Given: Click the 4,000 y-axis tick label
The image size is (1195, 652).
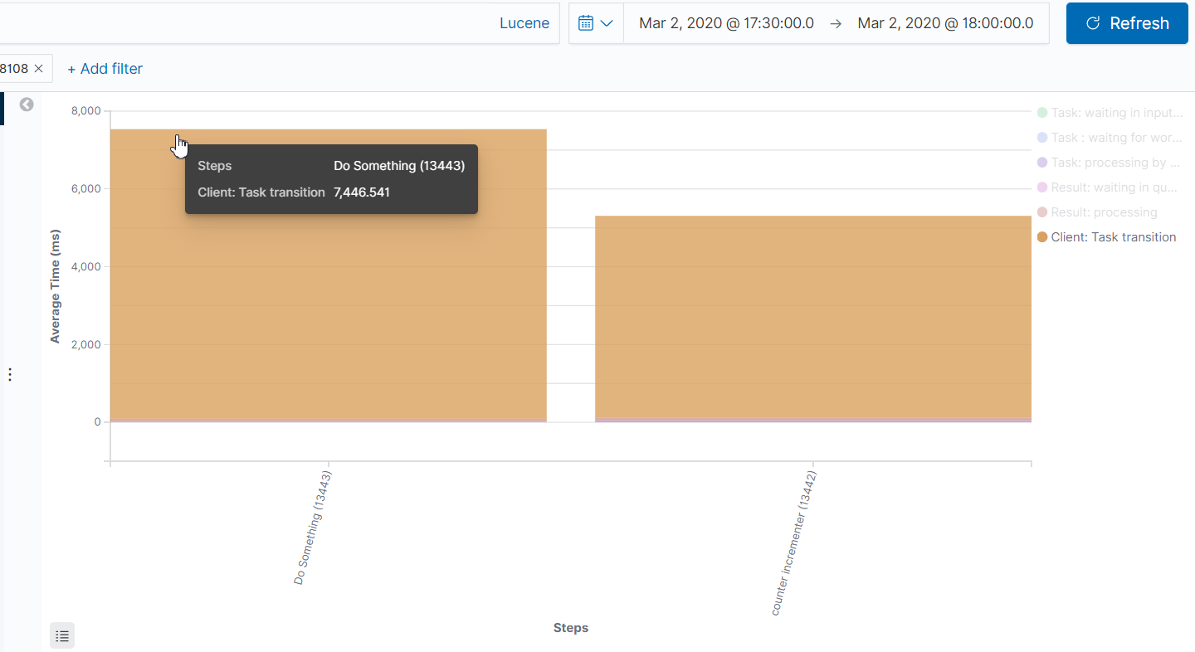Looking at the screenshot, I should [x=85, y=266].
